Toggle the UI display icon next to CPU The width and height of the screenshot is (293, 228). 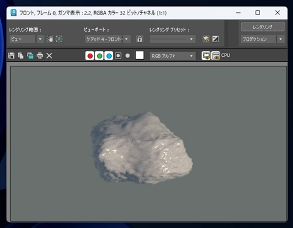click(x=215, y=55)
